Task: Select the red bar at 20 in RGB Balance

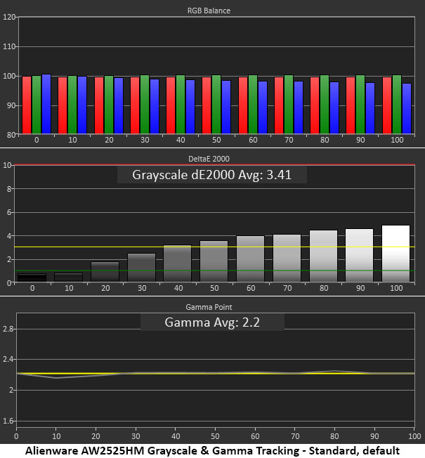Action: 99,105
